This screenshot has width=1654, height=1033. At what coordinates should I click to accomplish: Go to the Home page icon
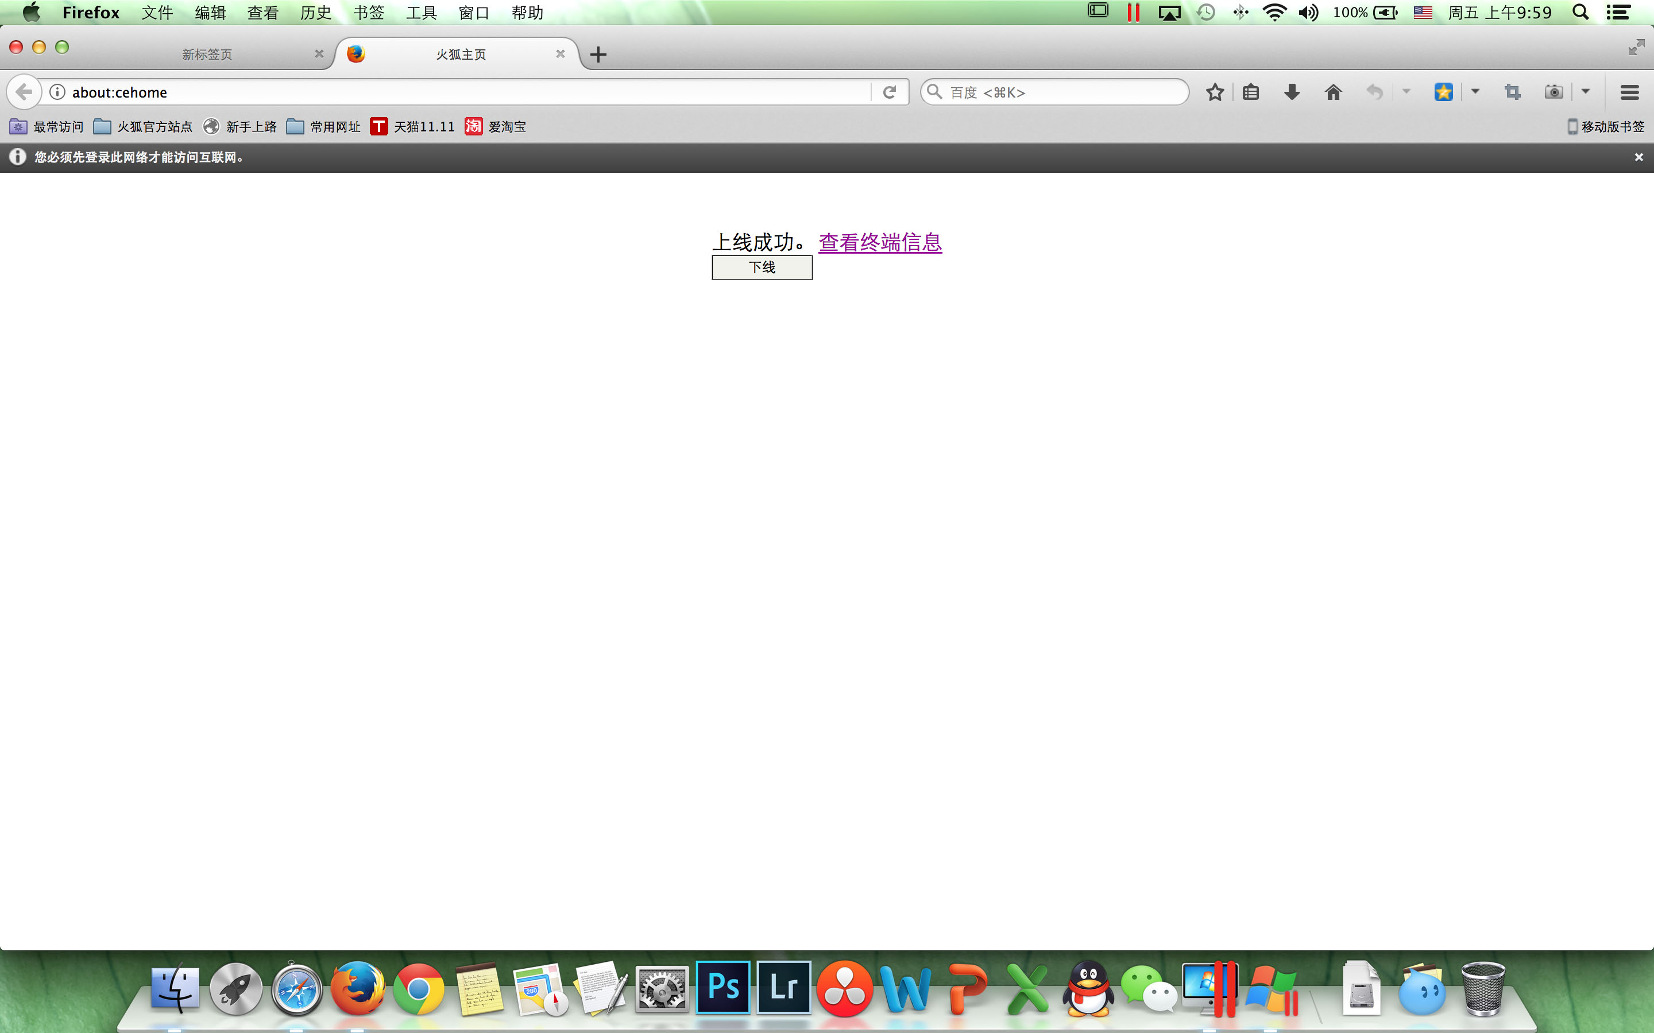click(1333, 92)
